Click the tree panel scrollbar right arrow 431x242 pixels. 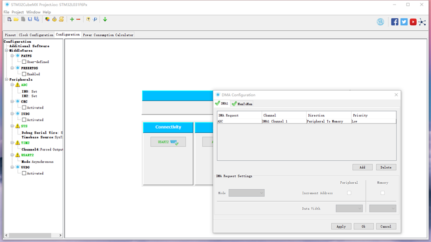tap(60, 235)
